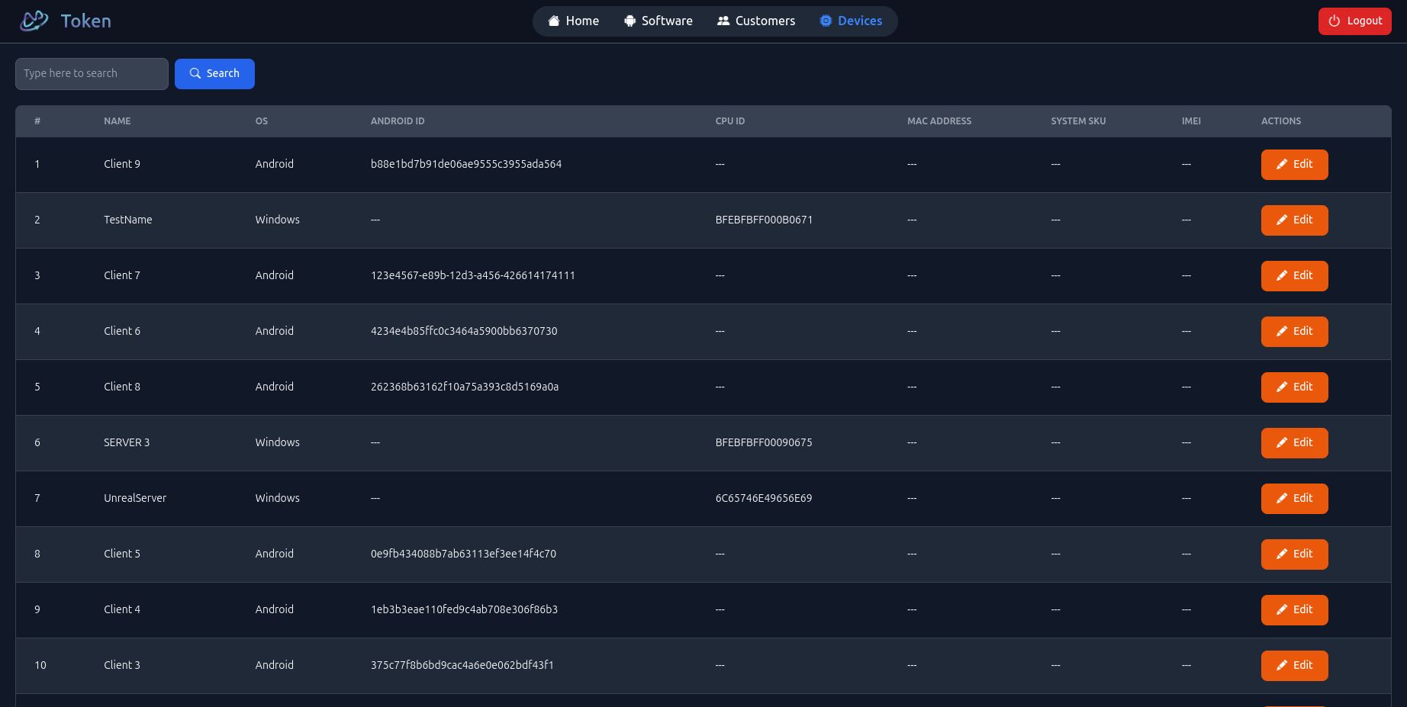1407x707 pixels.
Task: Edit the UnrealServer device row
Action: [1294, 499]
